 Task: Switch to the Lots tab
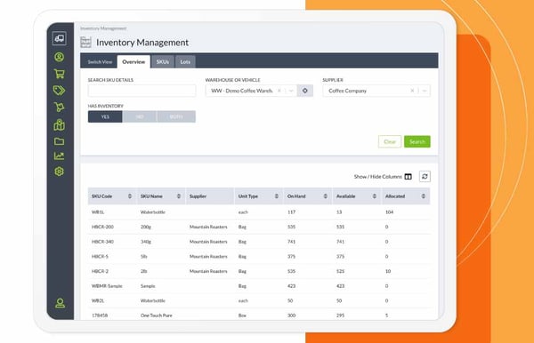click(x=185, y=62)
